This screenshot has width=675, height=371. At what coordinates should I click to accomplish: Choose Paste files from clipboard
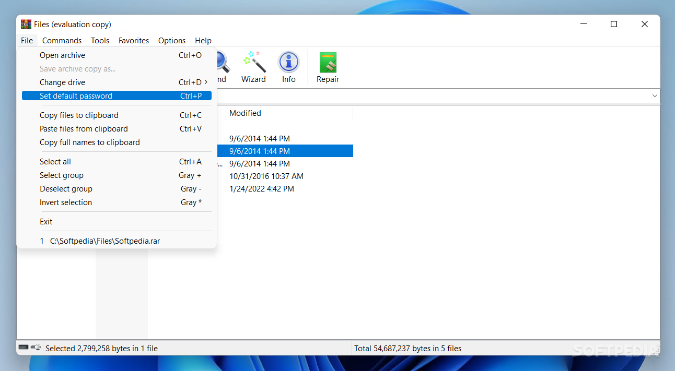117,129
